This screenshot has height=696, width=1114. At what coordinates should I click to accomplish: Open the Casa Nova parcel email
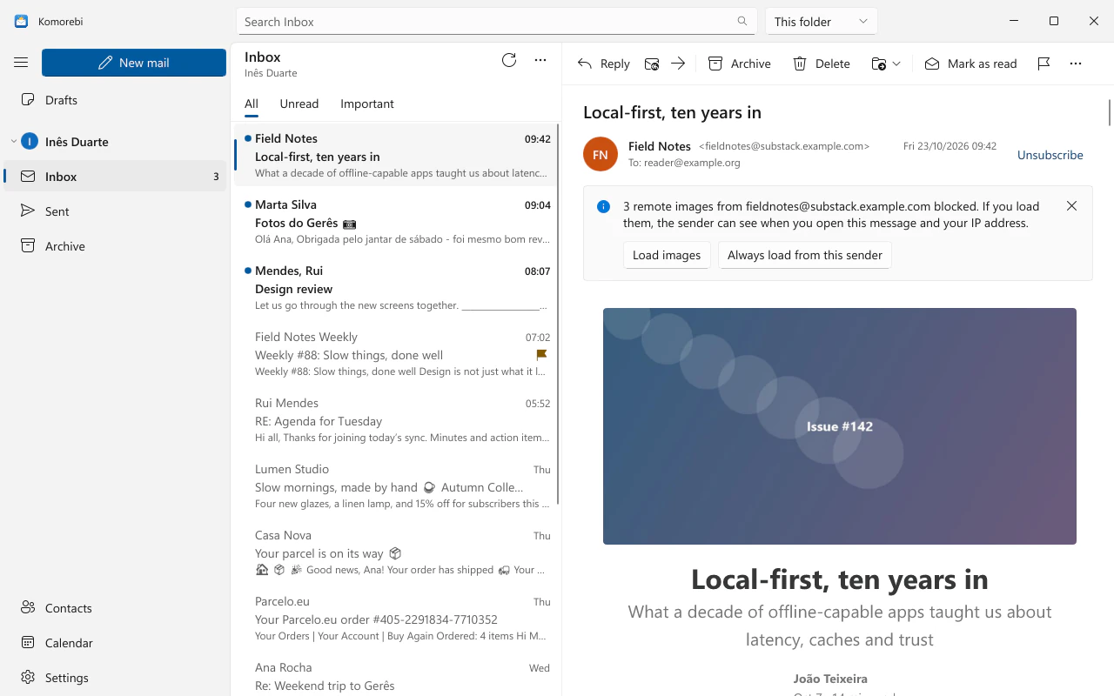(396, 552)
